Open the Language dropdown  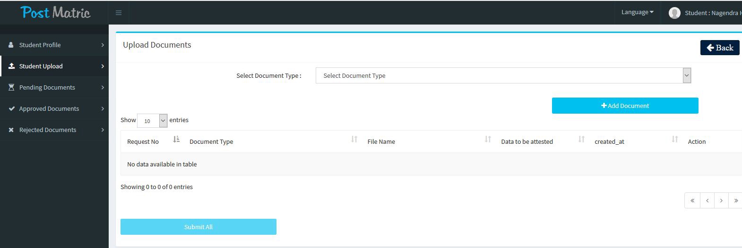[x=637, y=12]
